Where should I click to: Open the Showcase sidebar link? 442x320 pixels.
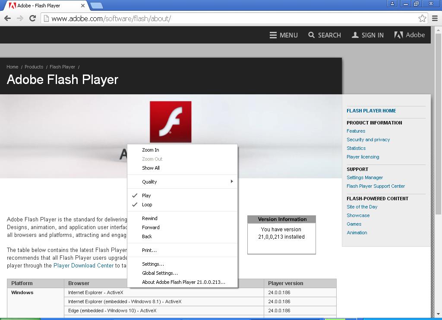pyautogui.click(x=358, y=215)
